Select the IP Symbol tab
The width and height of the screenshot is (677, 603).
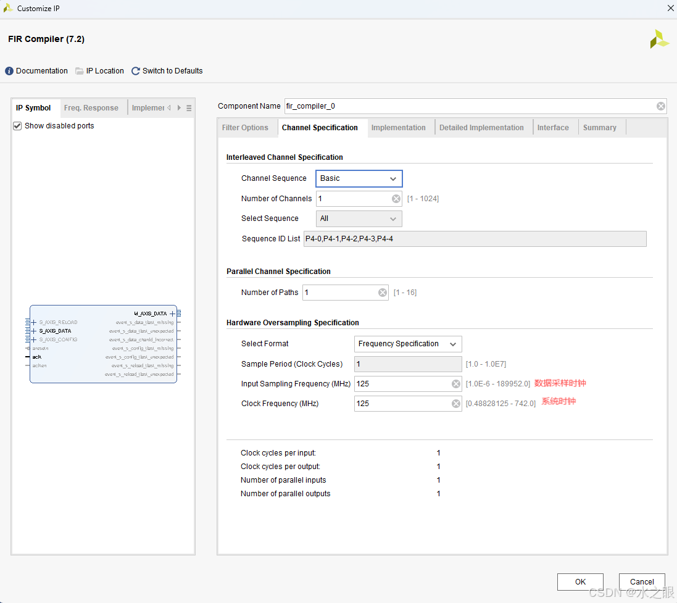pos(33,108)
